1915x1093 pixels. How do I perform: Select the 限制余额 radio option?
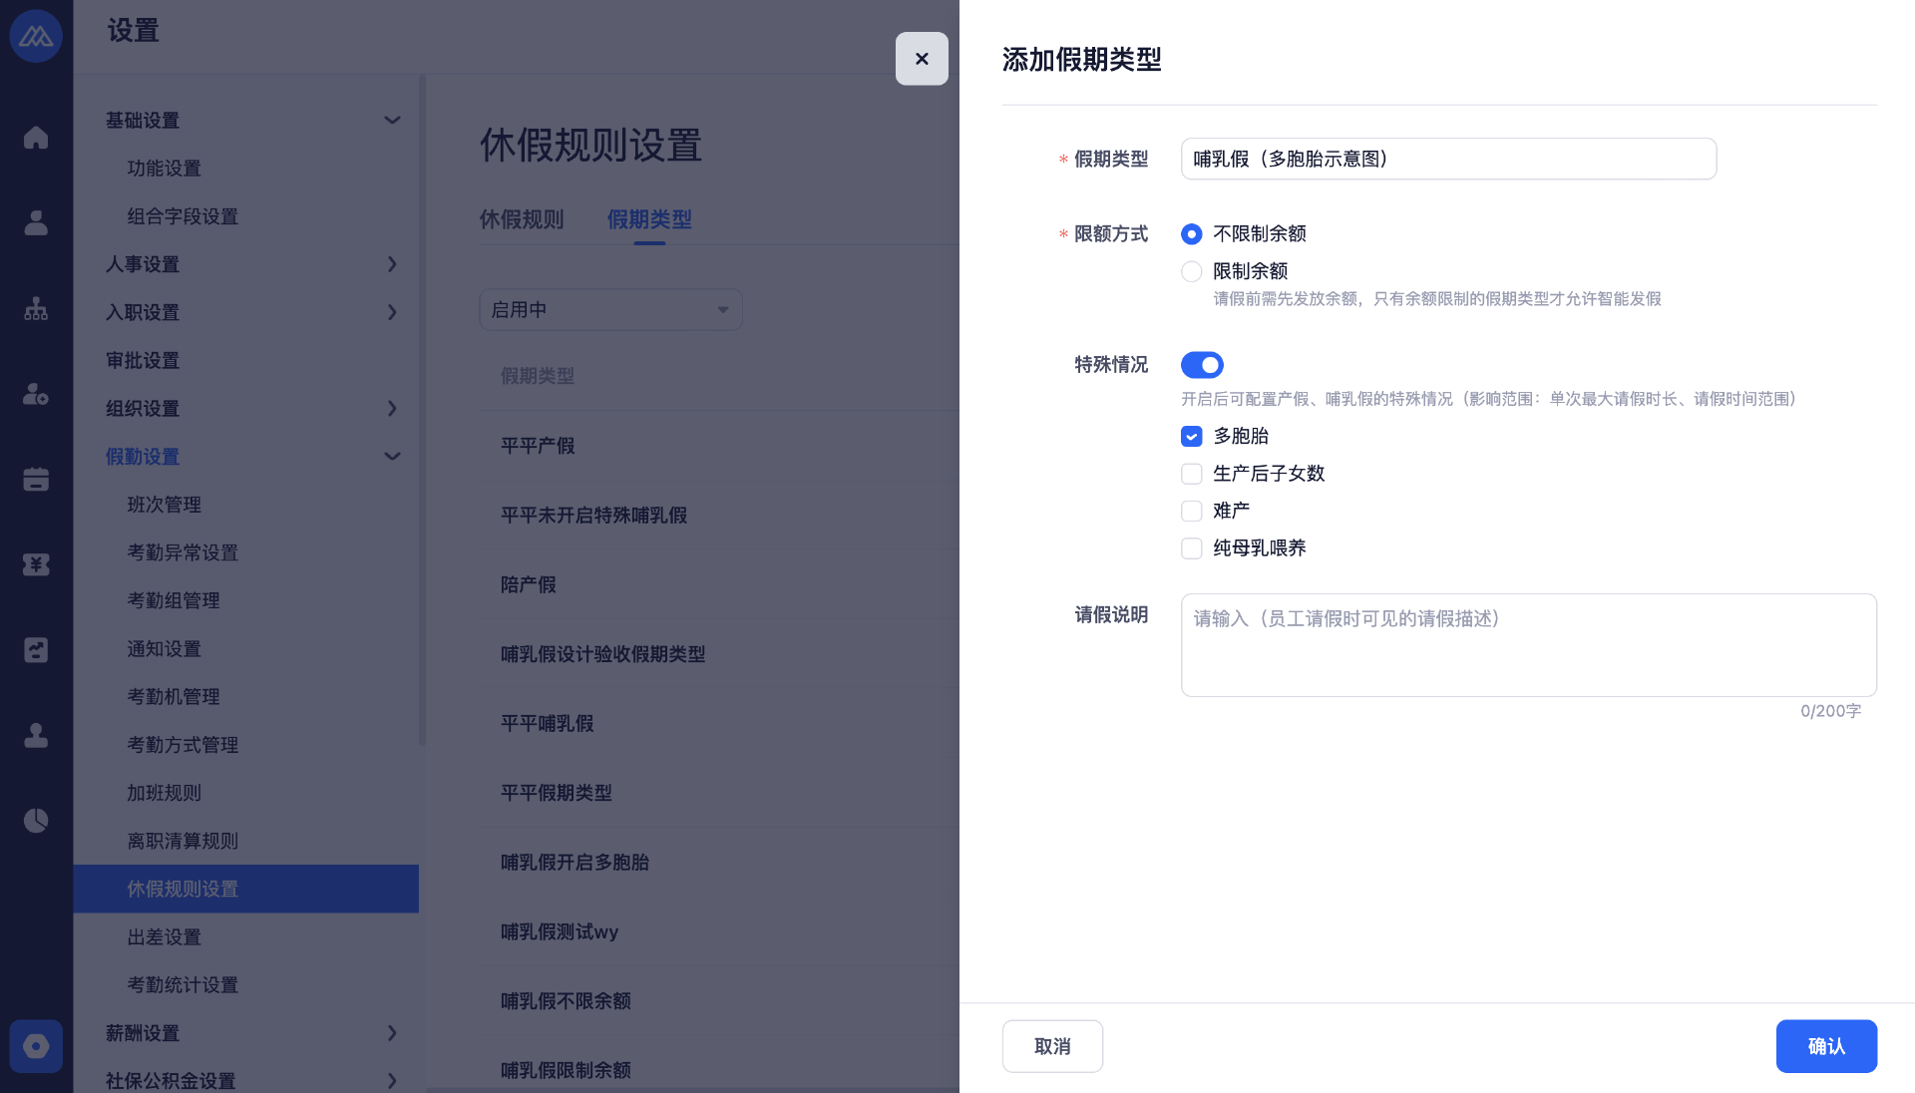(1192, 271)
